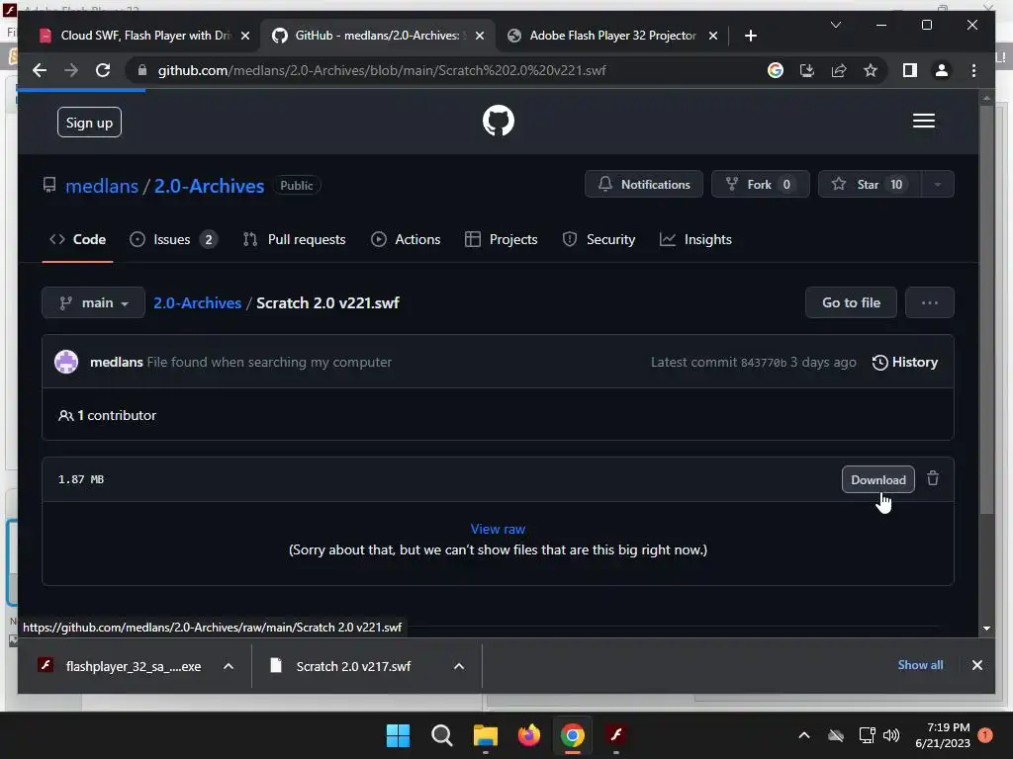Click the Flash Player taskbar icon

coord(615,735)
